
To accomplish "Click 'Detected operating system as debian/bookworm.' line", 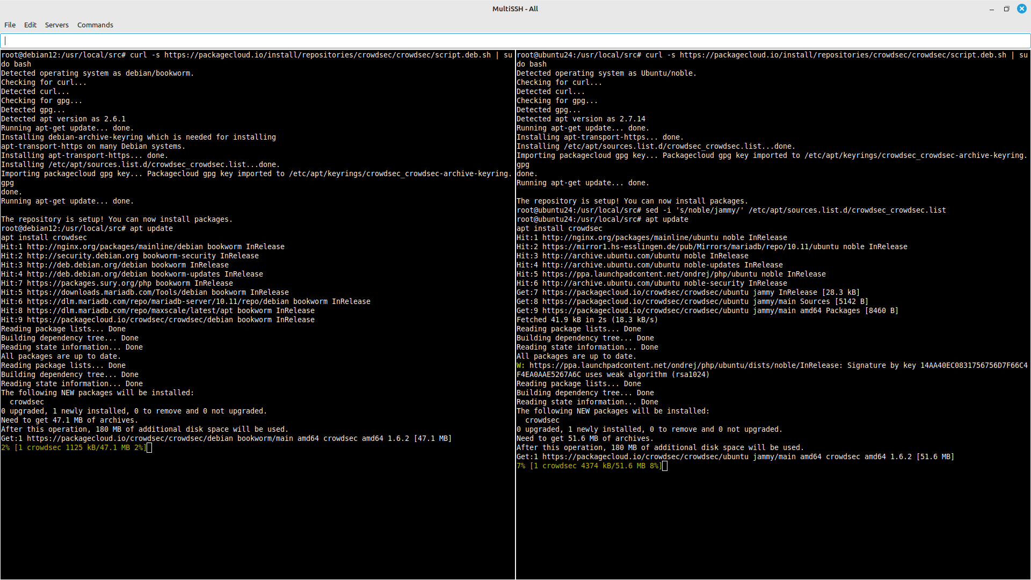I will 98,73.
